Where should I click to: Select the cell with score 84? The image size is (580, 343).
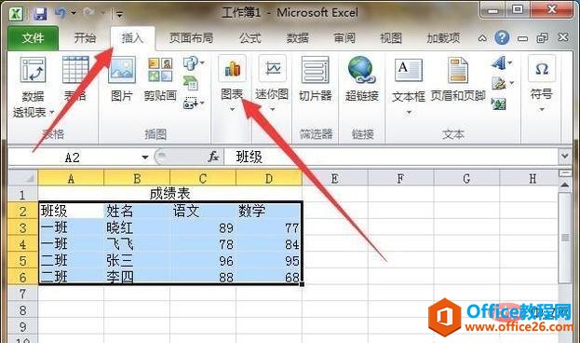tap(269, 243)
